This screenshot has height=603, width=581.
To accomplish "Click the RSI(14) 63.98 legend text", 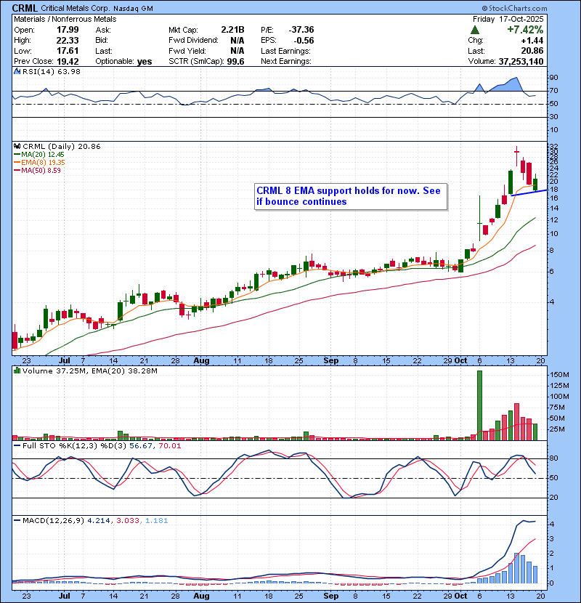I will [52, 71].
